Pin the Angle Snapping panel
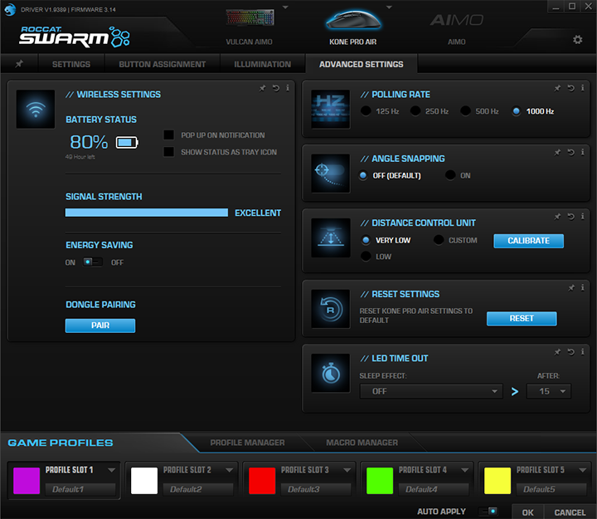The image size is (597, 519). tap(558, 152)
